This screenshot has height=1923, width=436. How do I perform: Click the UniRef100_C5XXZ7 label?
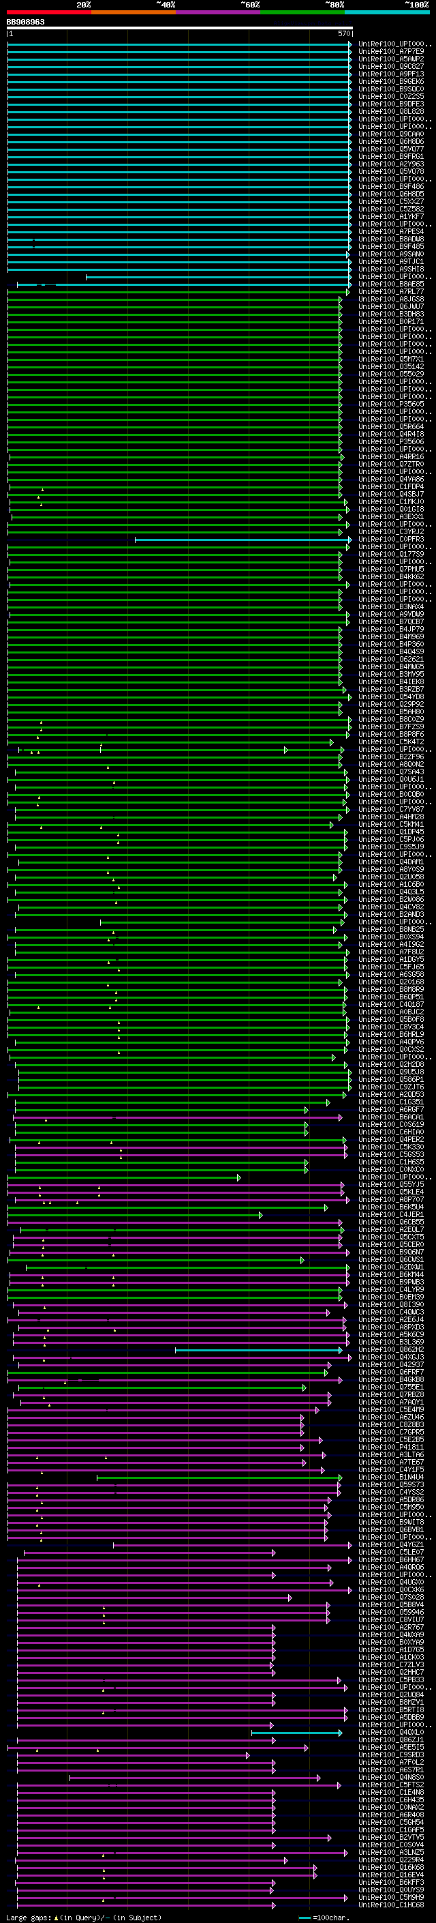coord(391,201)
